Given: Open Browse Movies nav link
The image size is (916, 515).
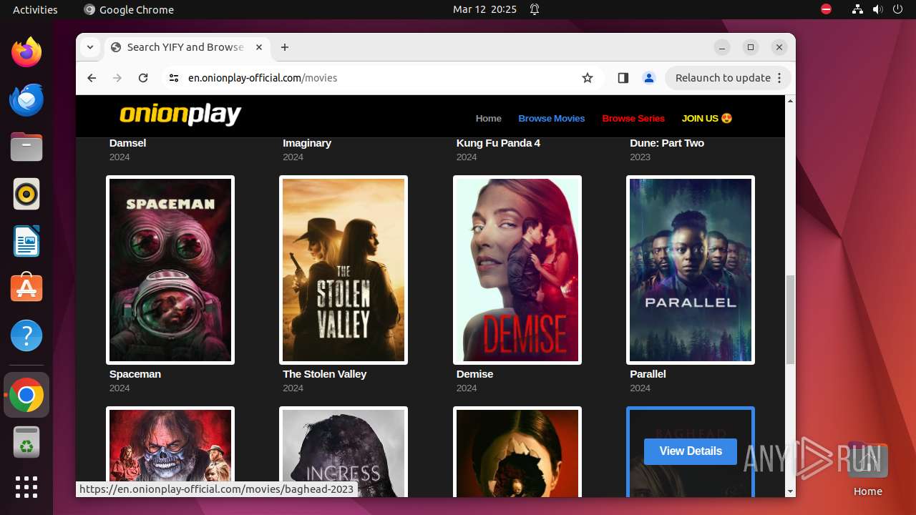Looking at the screenshot, I should 552,118.
